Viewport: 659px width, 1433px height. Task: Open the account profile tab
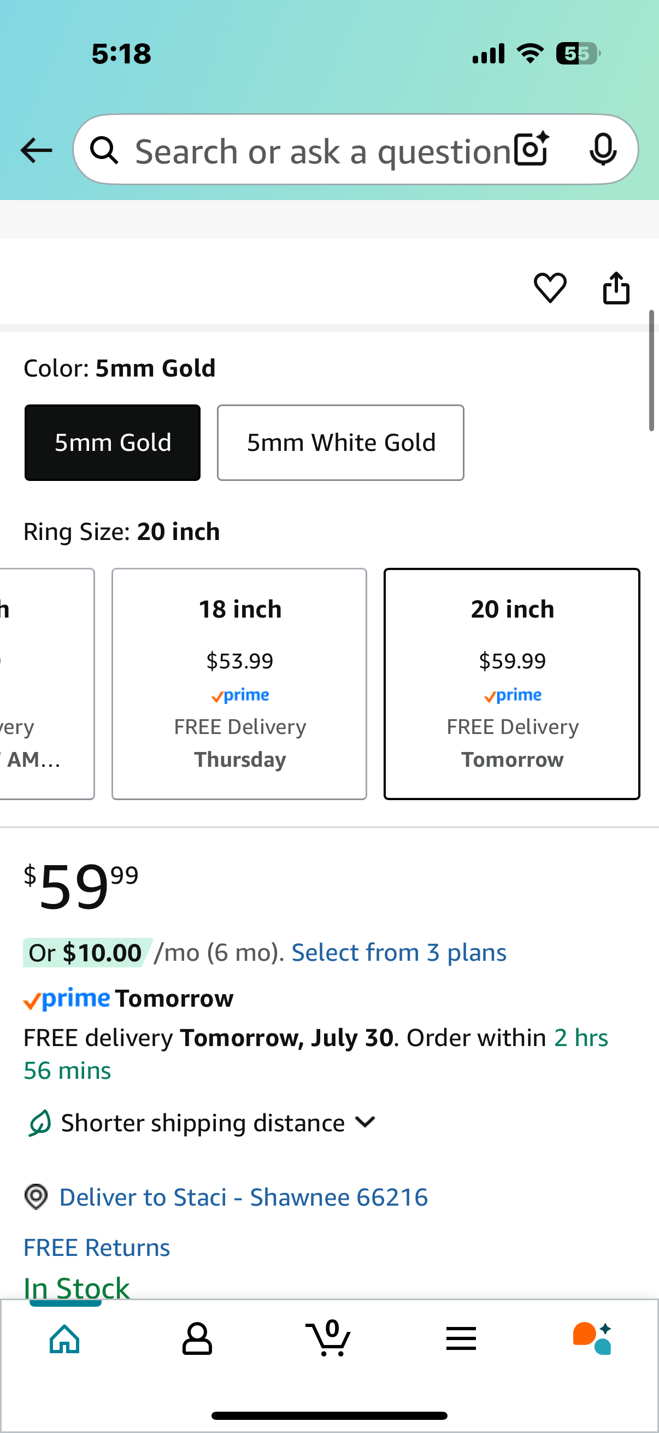(x=197, y=1338)
